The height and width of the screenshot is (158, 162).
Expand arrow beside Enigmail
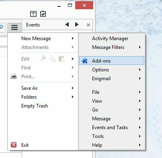(x=140, y=78)
